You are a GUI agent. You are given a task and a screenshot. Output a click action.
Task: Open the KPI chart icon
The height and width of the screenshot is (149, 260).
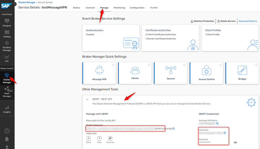coord(7,58)
